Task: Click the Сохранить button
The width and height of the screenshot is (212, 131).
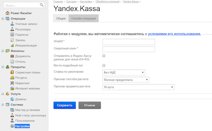Action: 65,105
